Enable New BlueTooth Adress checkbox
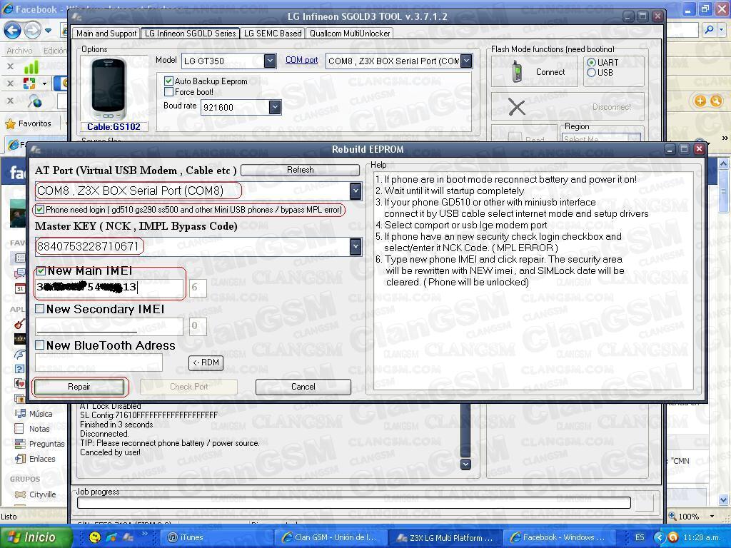 40,345
